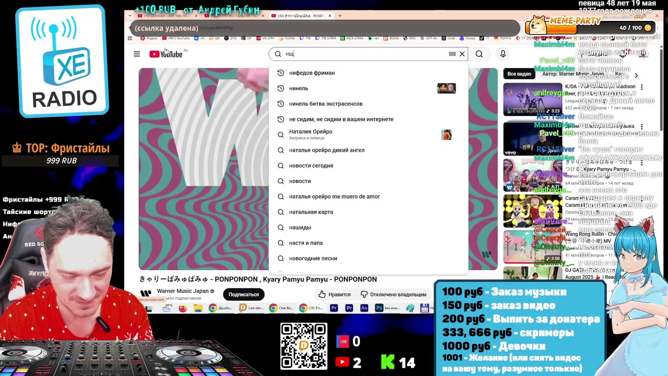Choose suggestion 'настя и папа'
Viewport: 668px width, 376px height.
368,243
